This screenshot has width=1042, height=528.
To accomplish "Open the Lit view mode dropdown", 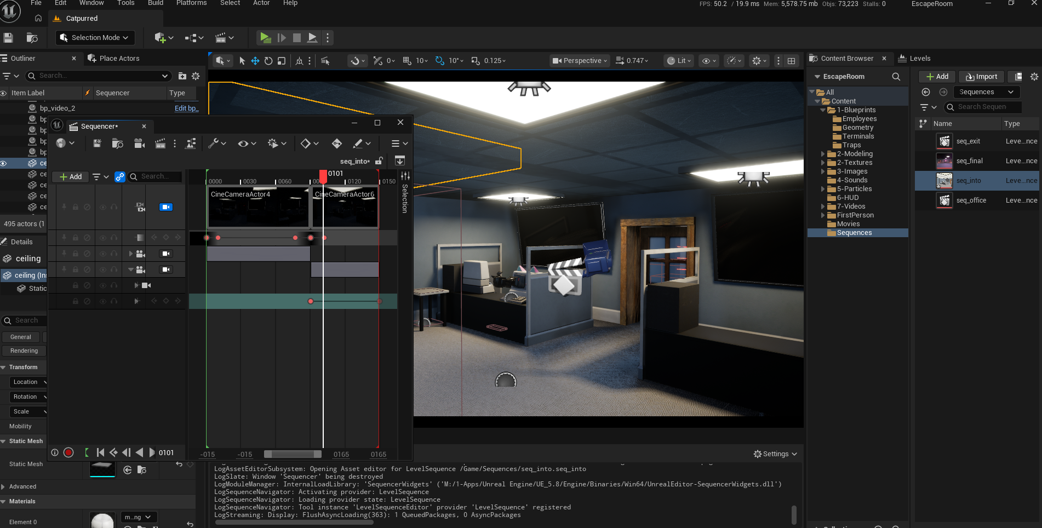I will 679,61.
